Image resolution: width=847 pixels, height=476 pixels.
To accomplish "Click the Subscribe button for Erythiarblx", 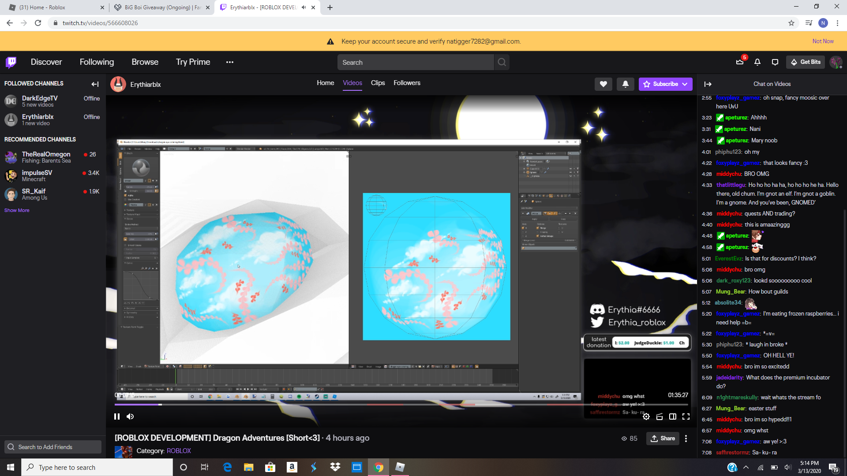I will (x=665, y=84).
